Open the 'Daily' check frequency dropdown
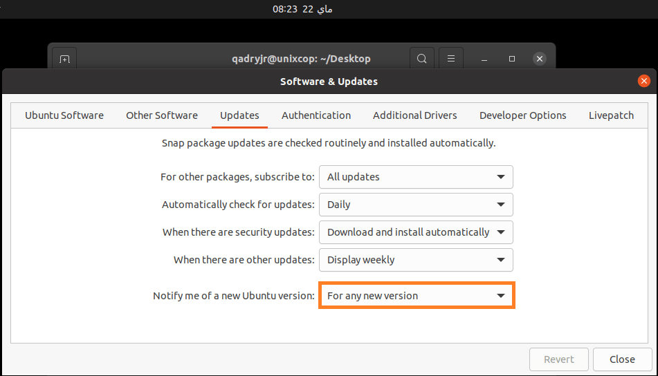The image size is (658, 376). tap(416, 205)
